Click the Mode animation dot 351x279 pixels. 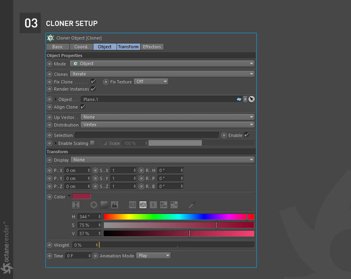(x=50, y=64)
